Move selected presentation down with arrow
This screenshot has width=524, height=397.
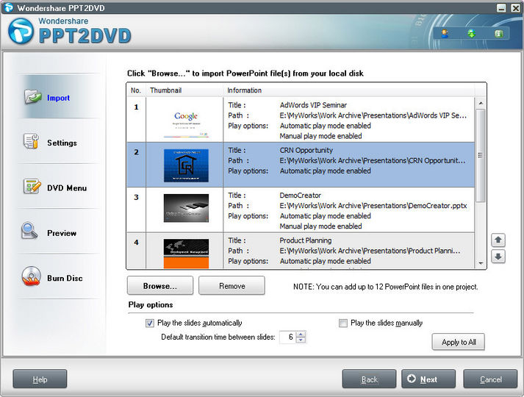498,257
